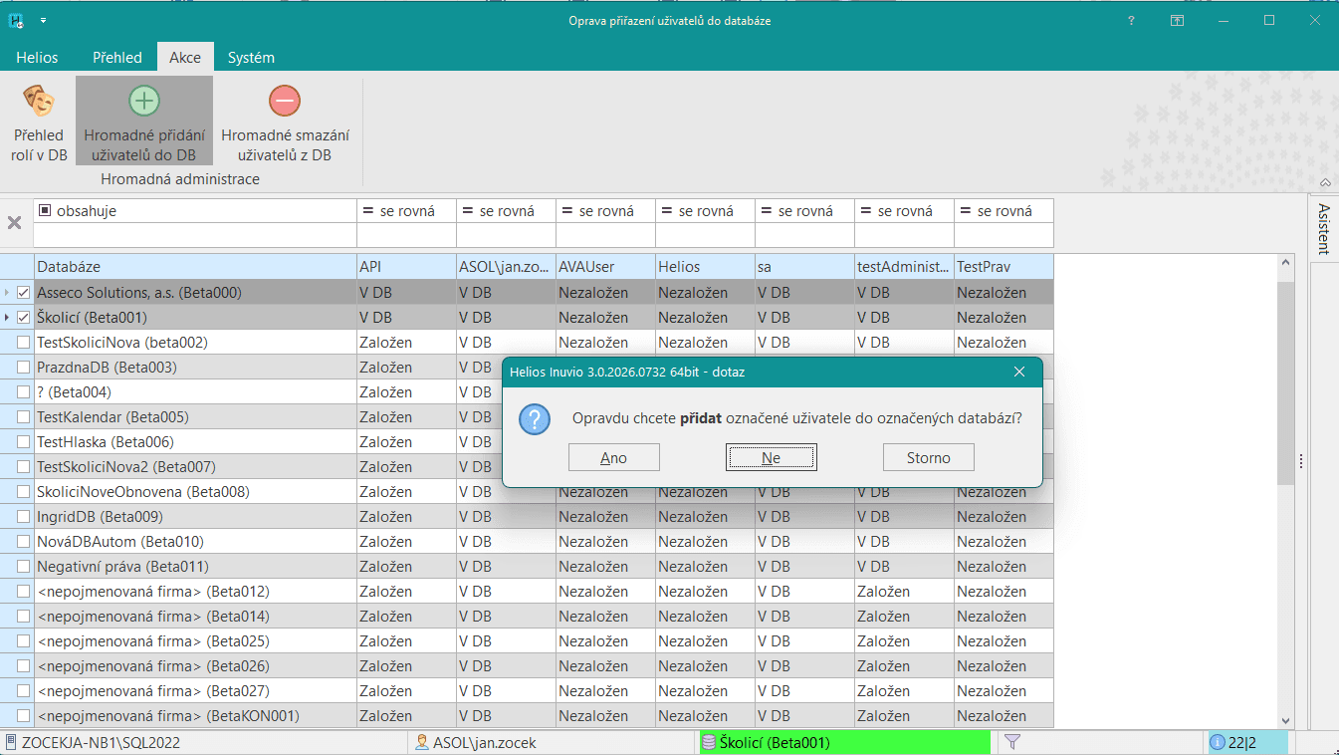Open 'se rovná' operator for Helios column

[x=705, y=211]
